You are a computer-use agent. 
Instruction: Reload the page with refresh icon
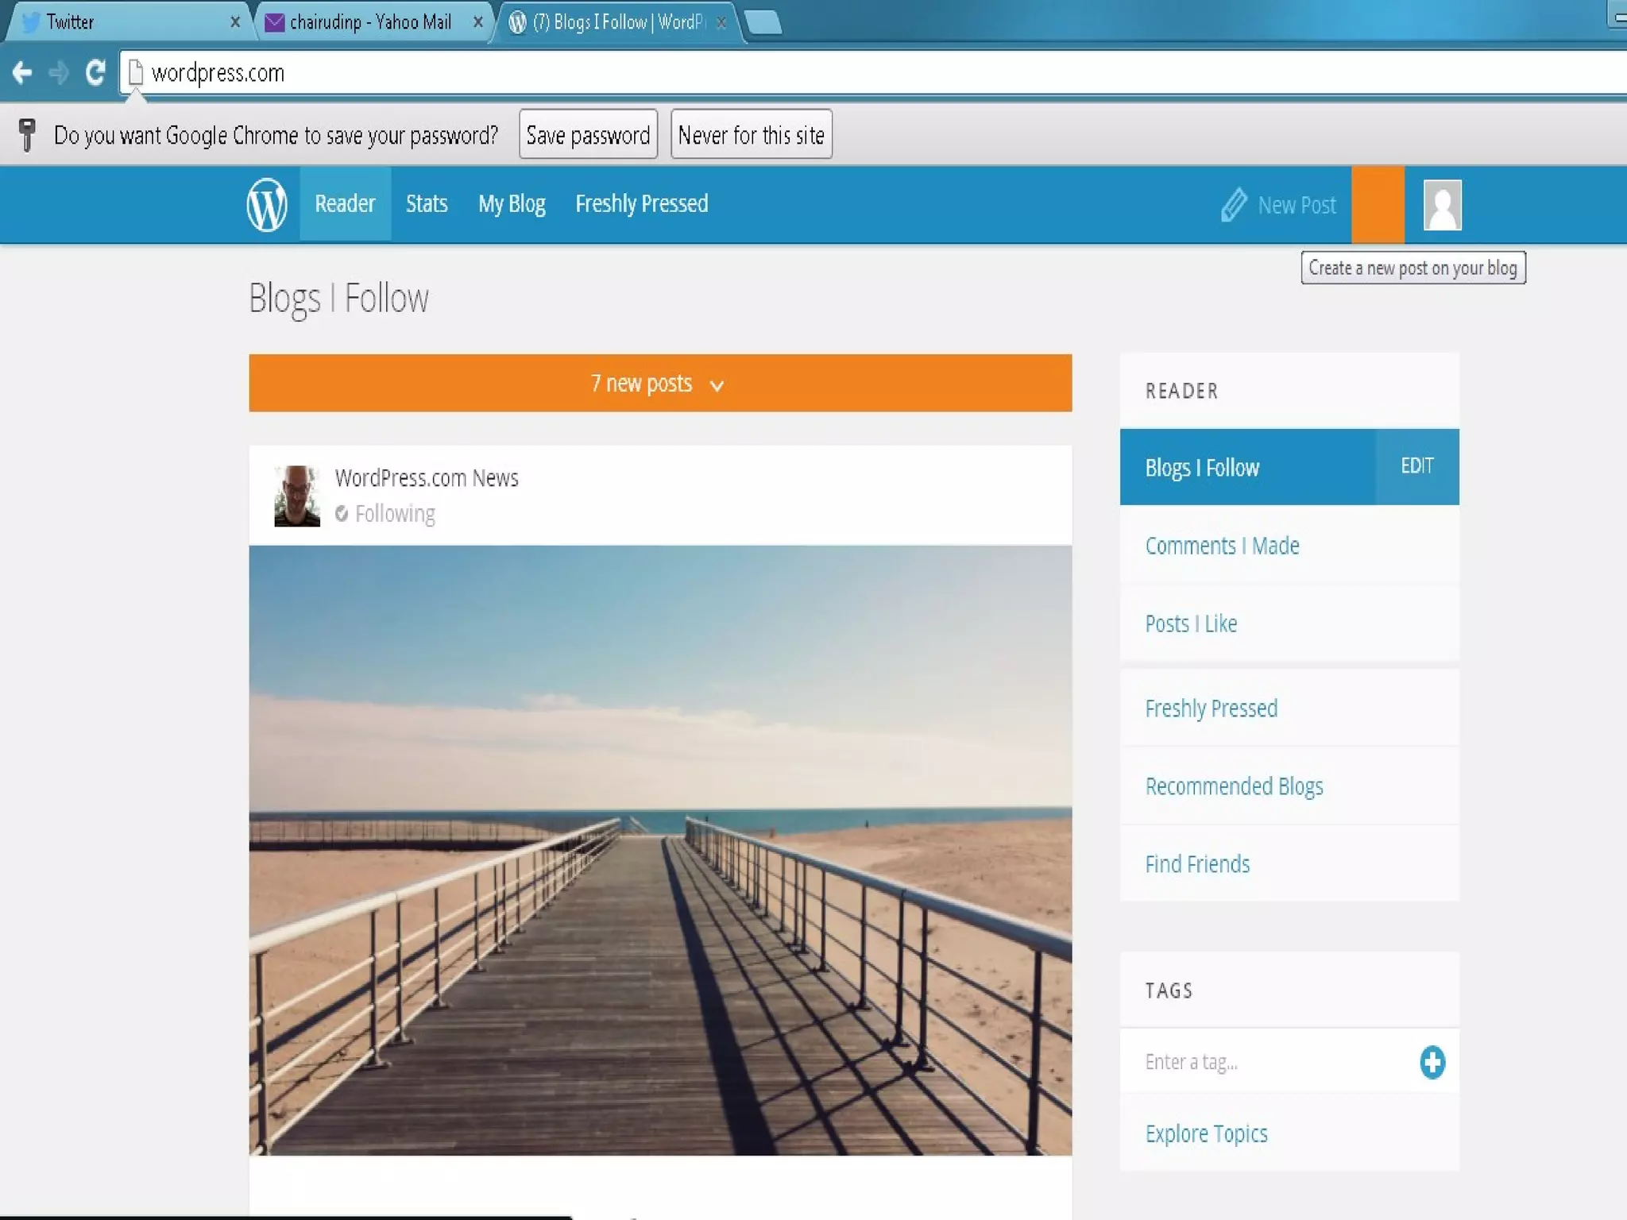point(95,73)
